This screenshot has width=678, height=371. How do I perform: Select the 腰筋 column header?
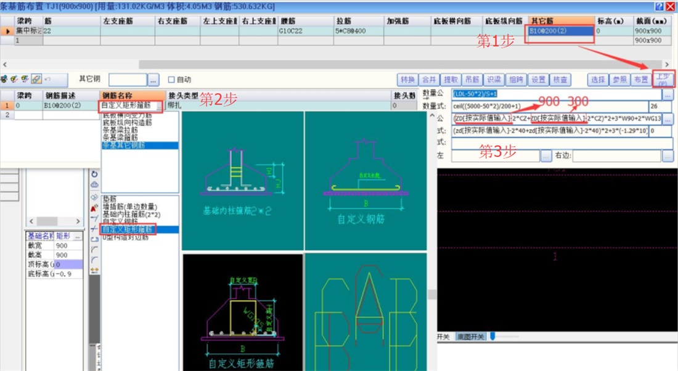coord(305,21)
